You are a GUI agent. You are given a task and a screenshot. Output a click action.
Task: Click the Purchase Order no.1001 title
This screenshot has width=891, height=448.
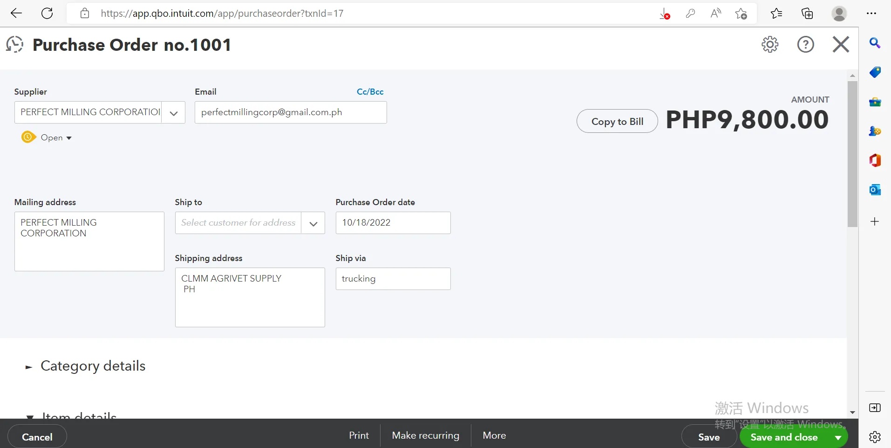(x=132, y=45)
